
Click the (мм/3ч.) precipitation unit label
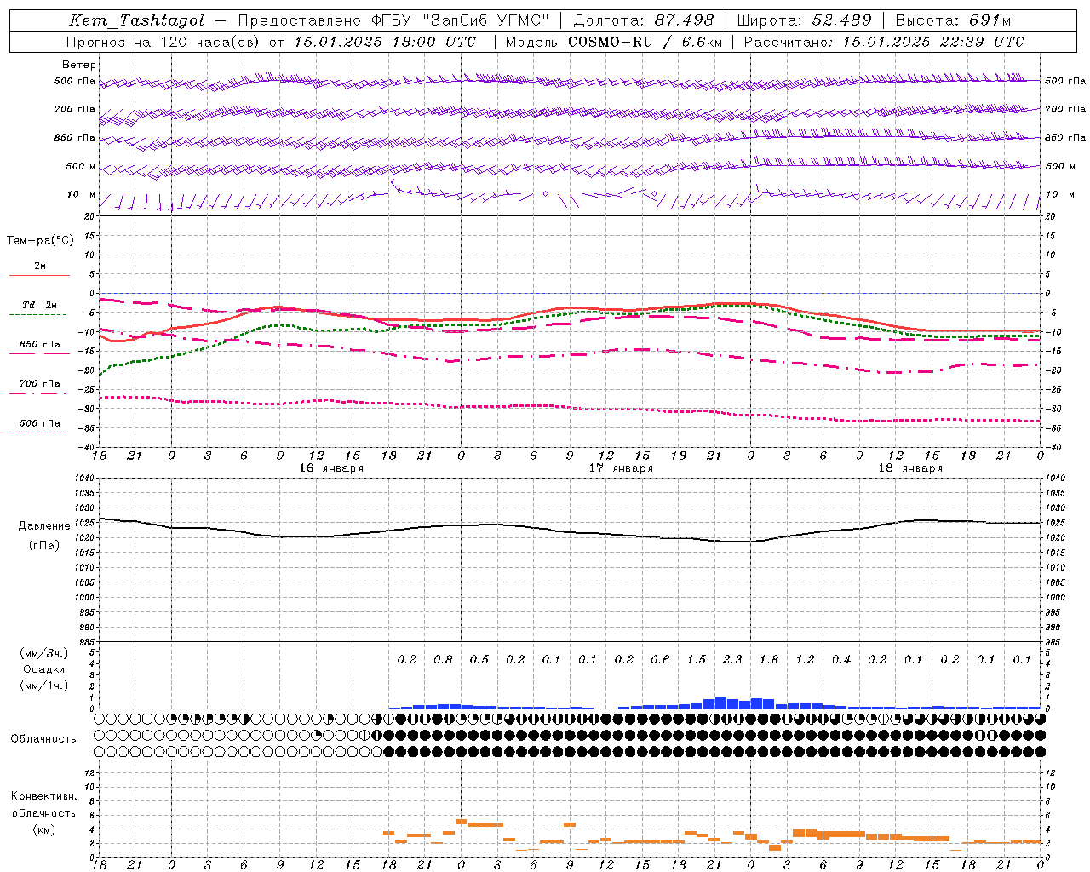tap(44, 653)
